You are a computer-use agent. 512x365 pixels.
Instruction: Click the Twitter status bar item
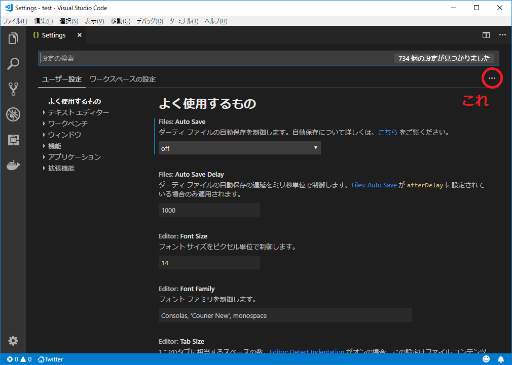[50, 359]
